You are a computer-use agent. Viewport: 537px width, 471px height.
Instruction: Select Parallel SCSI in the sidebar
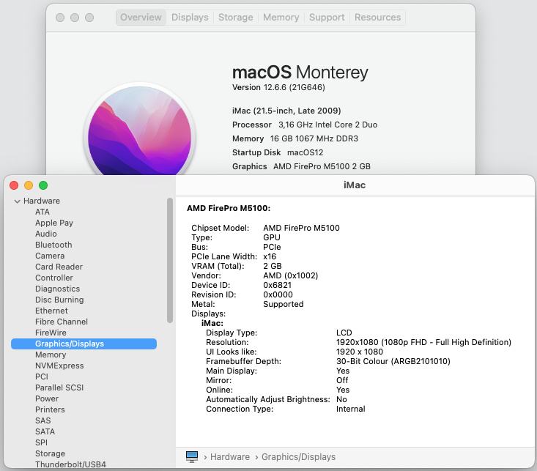59,387
